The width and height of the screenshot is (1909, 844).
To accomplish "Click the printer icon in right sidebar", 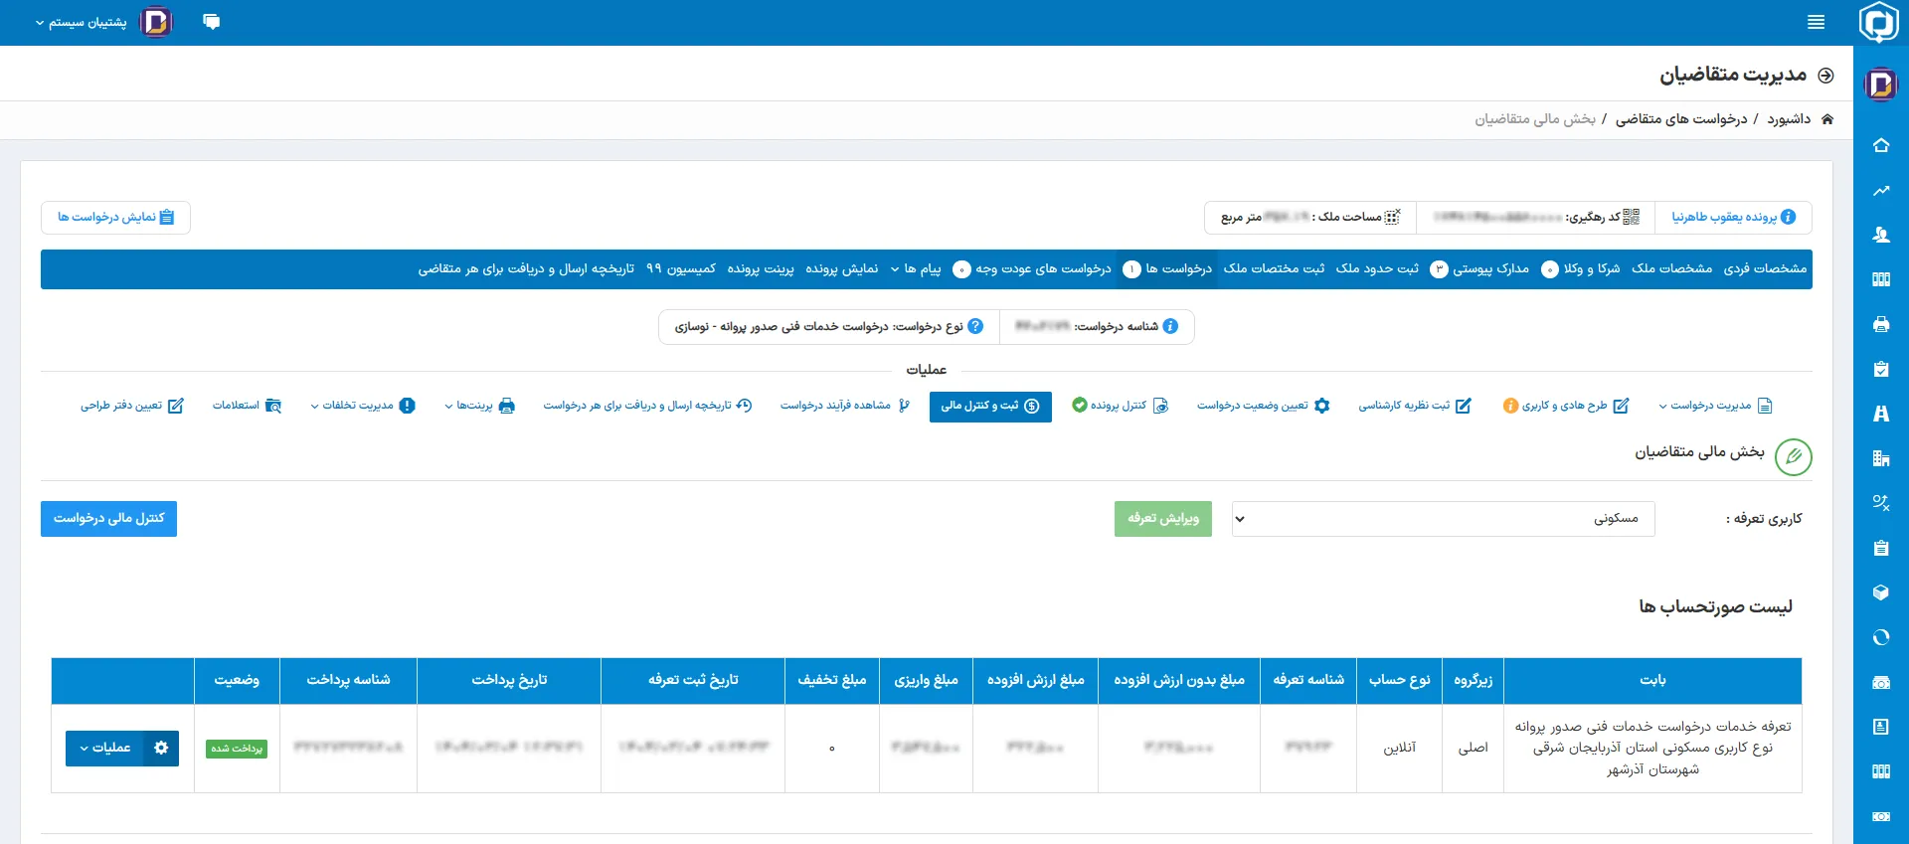I will coord(1880,324).
